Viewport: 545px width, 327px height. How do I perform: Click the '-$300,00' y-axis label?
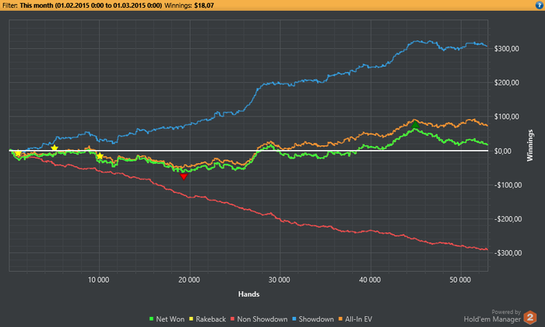click(x=508, y=252)
